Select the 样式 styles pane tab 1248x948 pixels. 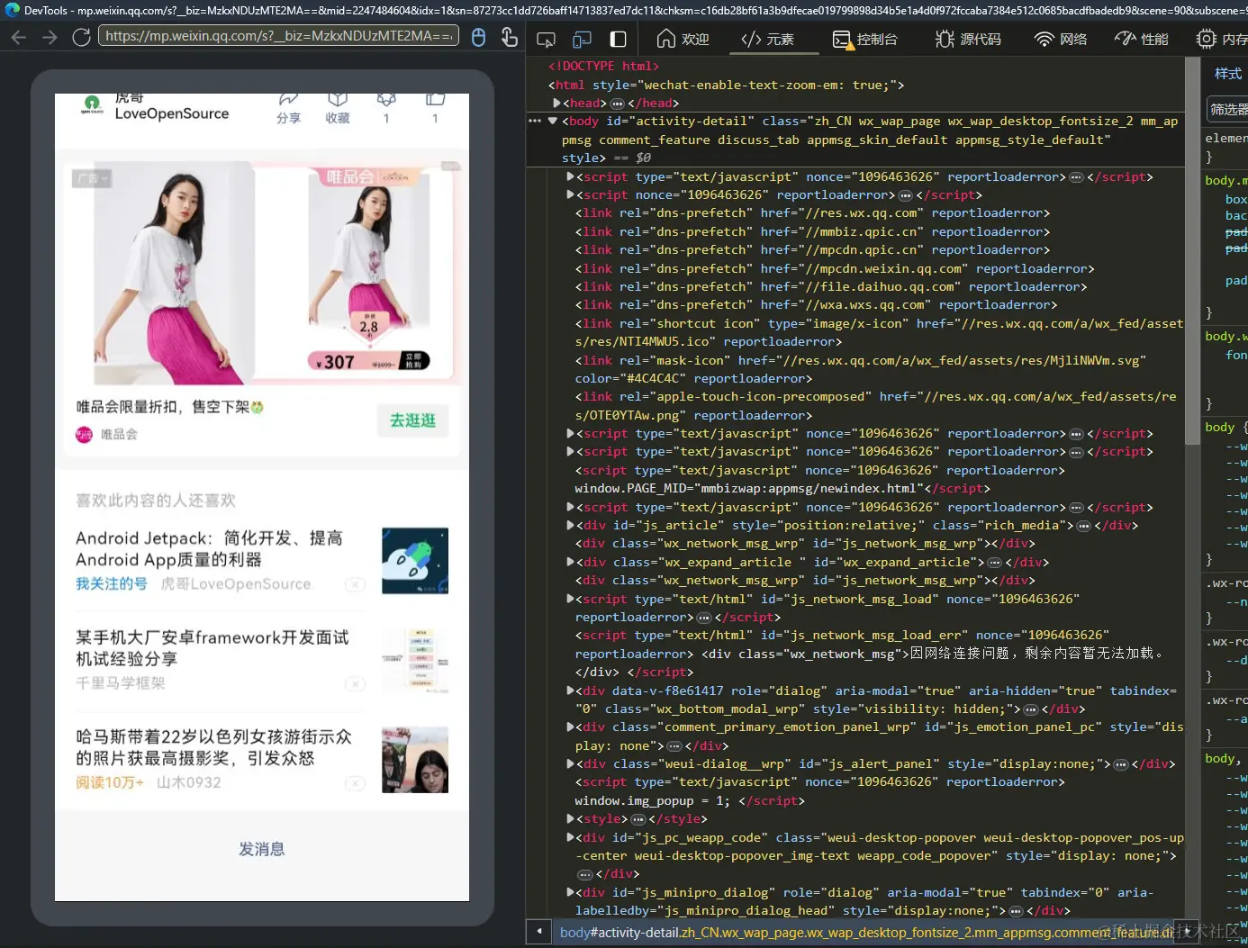[1228, 74]
